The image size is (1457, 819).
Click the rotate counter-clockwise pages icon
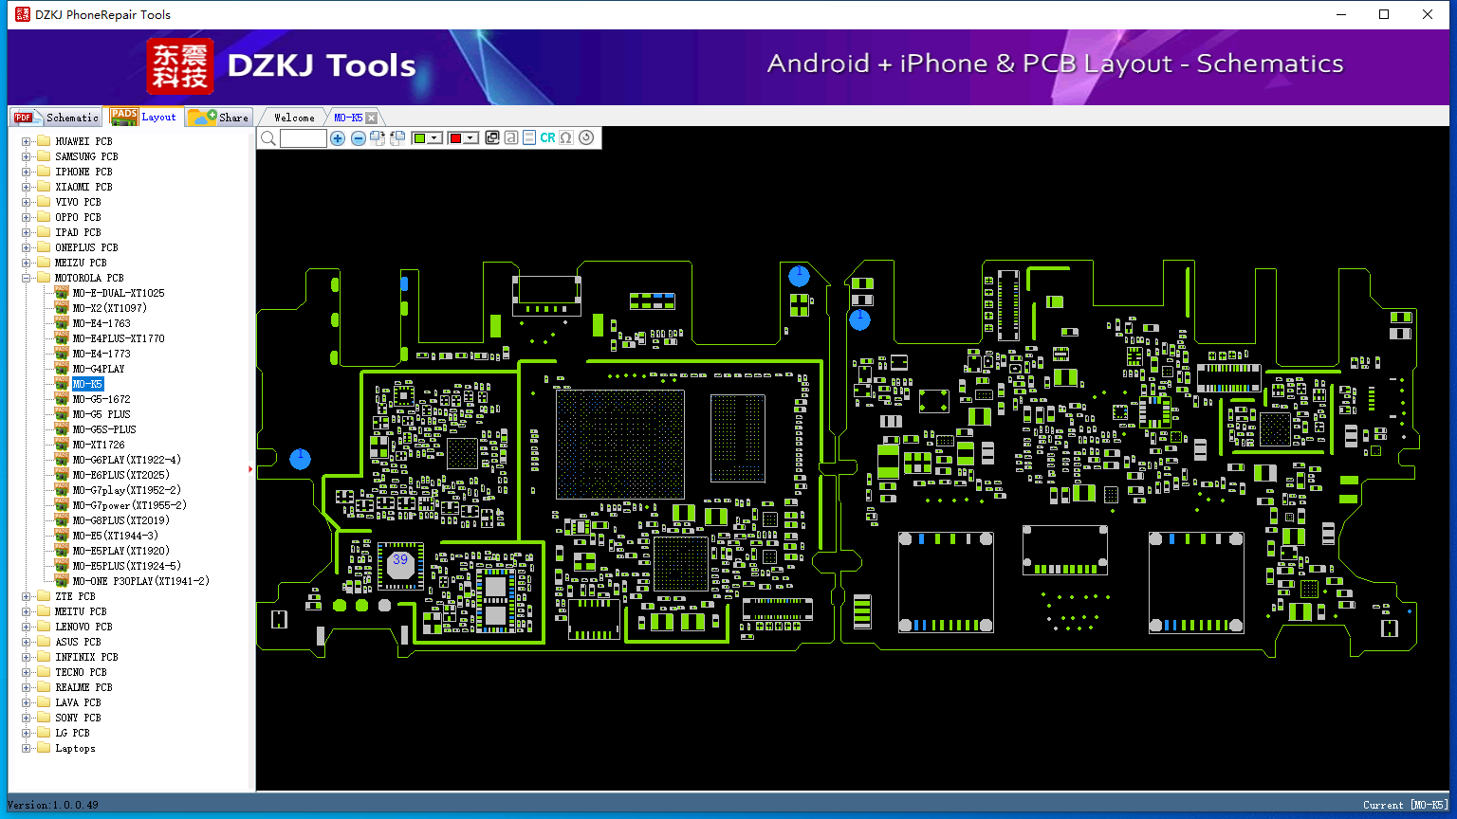tap(397, 138)
